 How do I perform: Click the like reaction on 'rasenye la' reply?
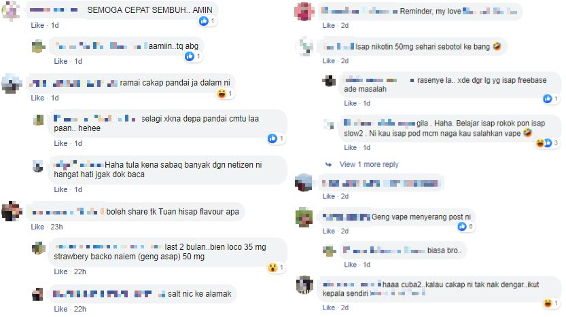pyautogui.click(x=548, y=98)
